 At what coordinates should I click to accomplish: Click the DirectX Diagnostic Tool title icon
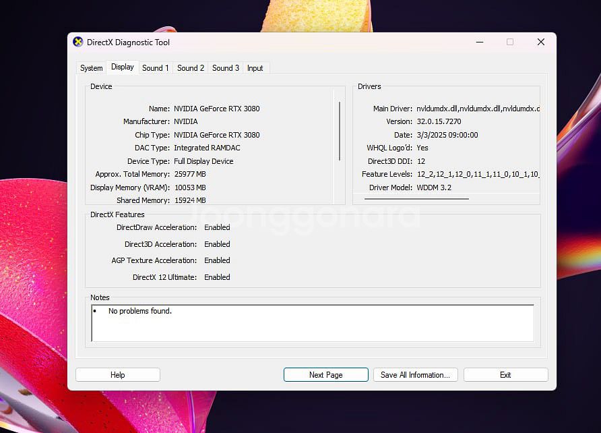click(x=77, y=42)
